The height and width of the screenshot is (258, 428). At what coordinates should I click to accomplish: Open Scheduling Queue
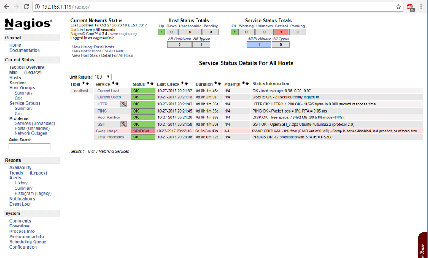tap(28, 241)
